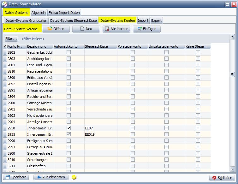Click the splitter icon on the vertical scrollbar
The height and width of the screenshot is (184, 238).
(x=232, y=74)
